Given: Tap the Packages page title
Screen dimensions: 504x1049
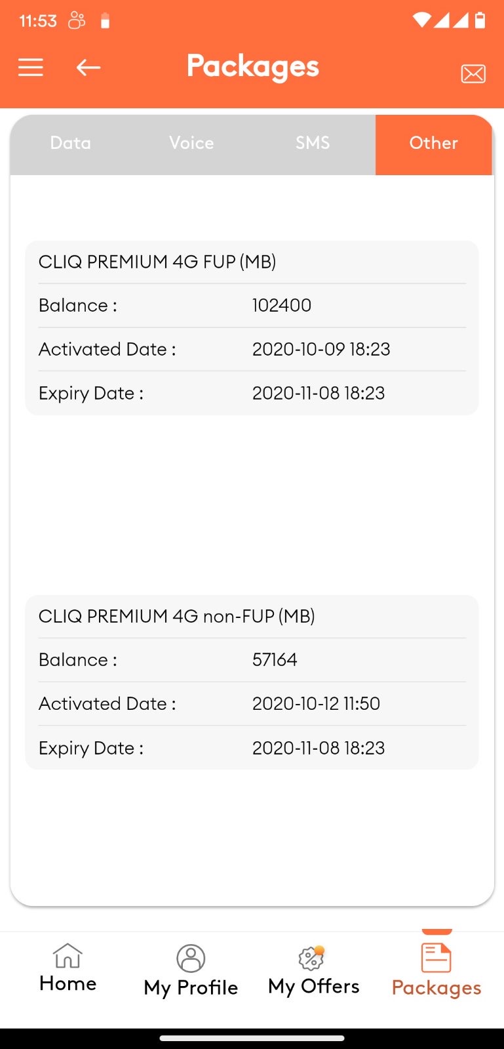Looking at the screenshot, I should 253,67.
